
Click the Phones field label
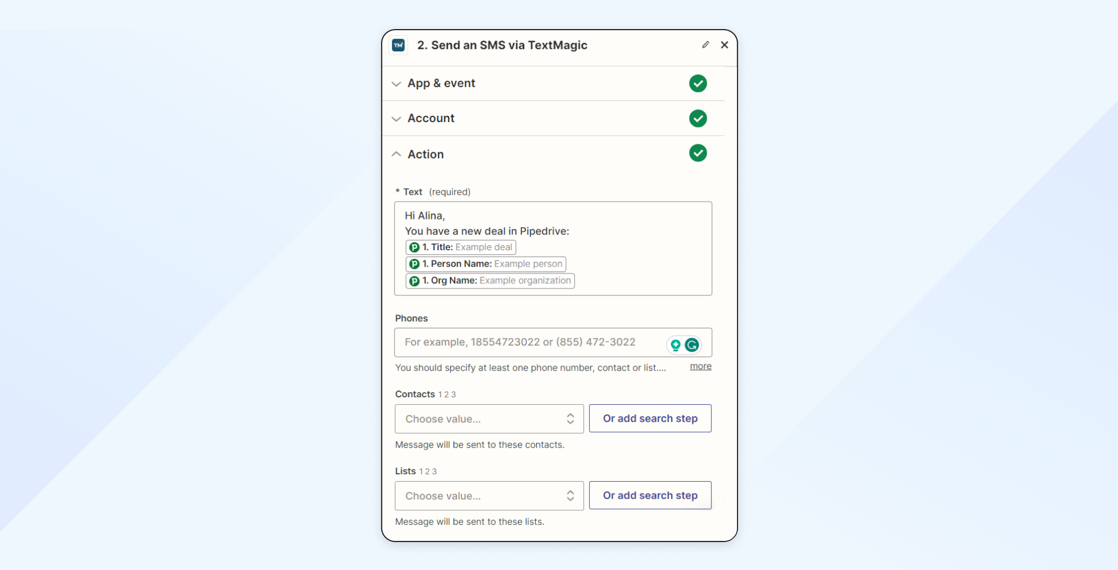point(411,318)
